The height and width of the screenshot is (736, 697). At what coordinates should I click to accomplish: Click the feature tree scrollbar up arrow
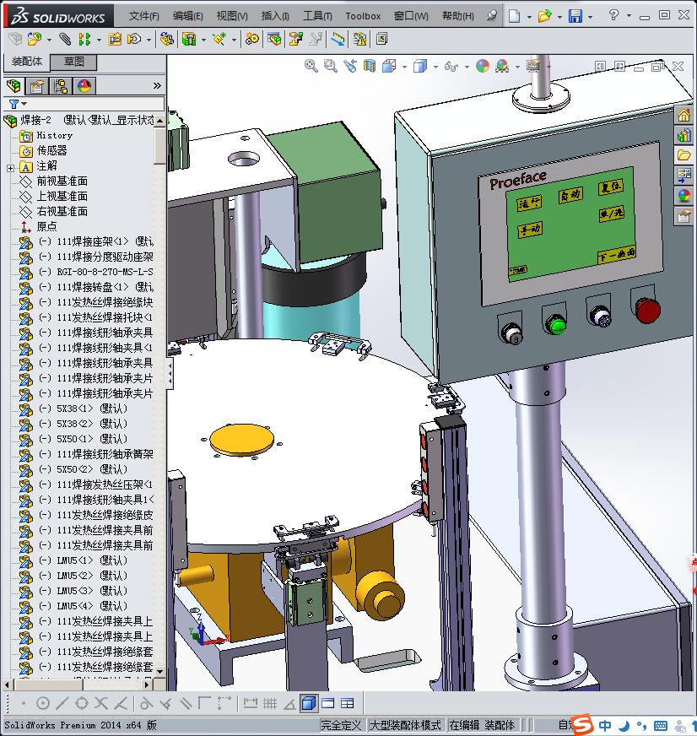click(160, 120)
